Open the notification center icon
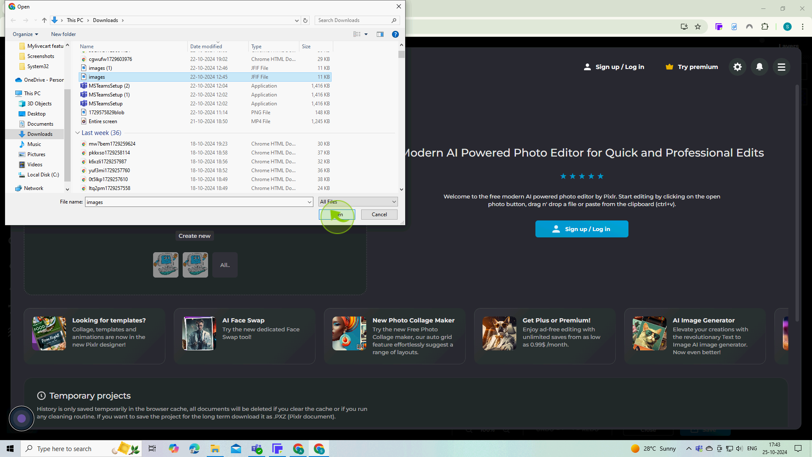 click(798, 449)
